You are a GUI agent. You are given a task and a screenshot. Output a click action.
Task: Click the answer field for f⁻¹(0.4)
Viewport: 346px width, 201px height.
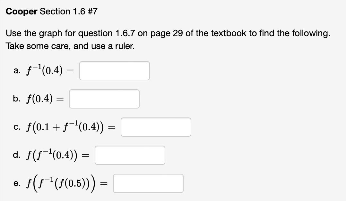click(x=114, y=70)
